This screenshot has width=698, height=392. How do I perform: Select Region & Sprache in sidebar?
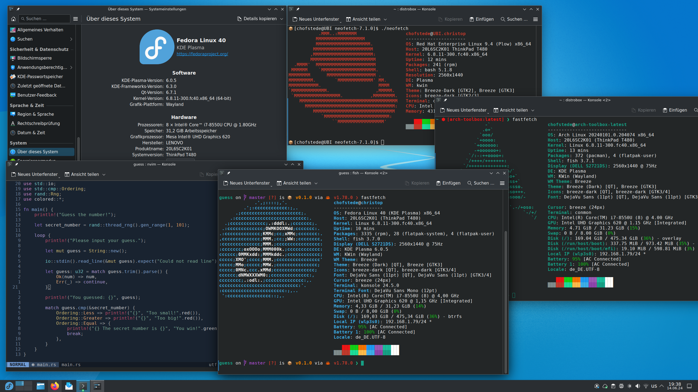point(35,114)
